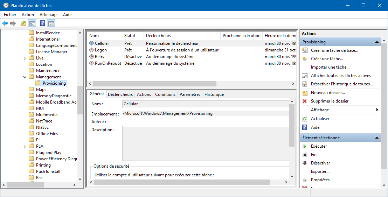This screenshot has height=197, width=388.
Task: Click the green Actualiser refresh icon
Action: tap(305, 119)
